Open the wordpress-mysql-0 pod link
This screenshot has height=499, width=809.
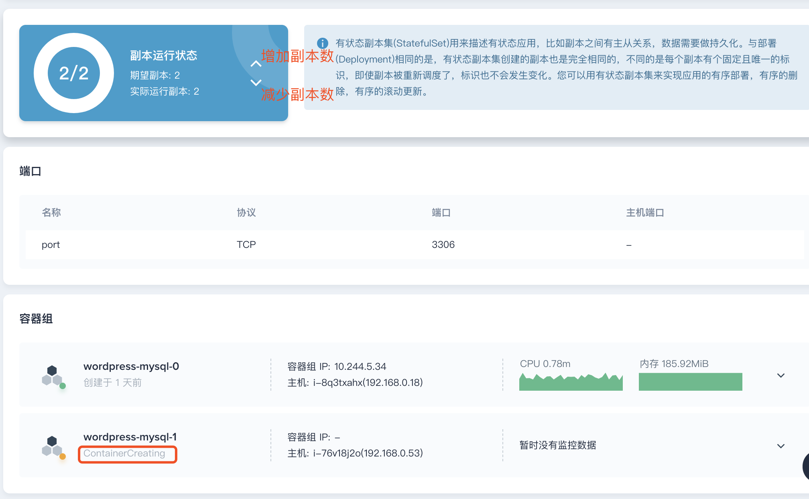[x=131, y=366]
